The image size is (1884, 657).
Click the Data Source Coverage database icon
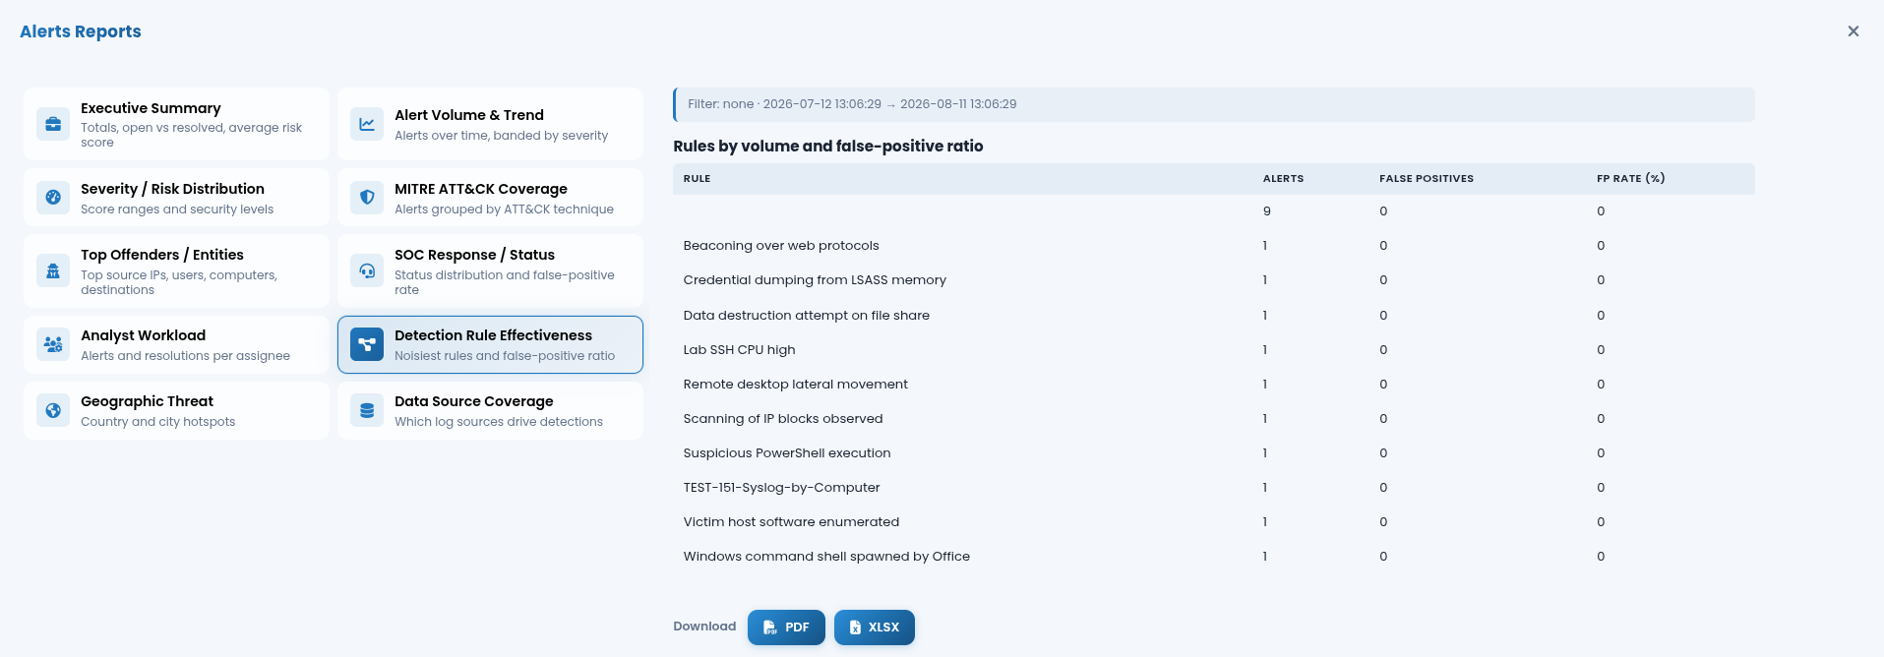pos(367,410)
